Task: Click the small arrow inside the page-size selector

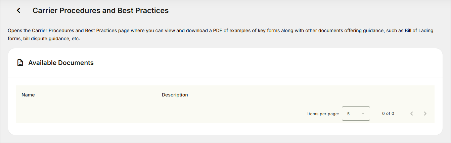Action: [x=363, y=114]
